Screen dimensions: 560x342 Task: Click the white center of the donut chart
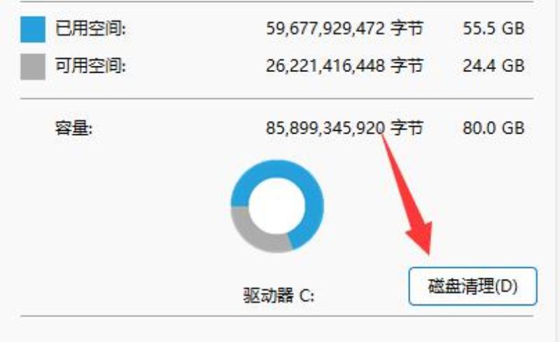coord(277,206)
